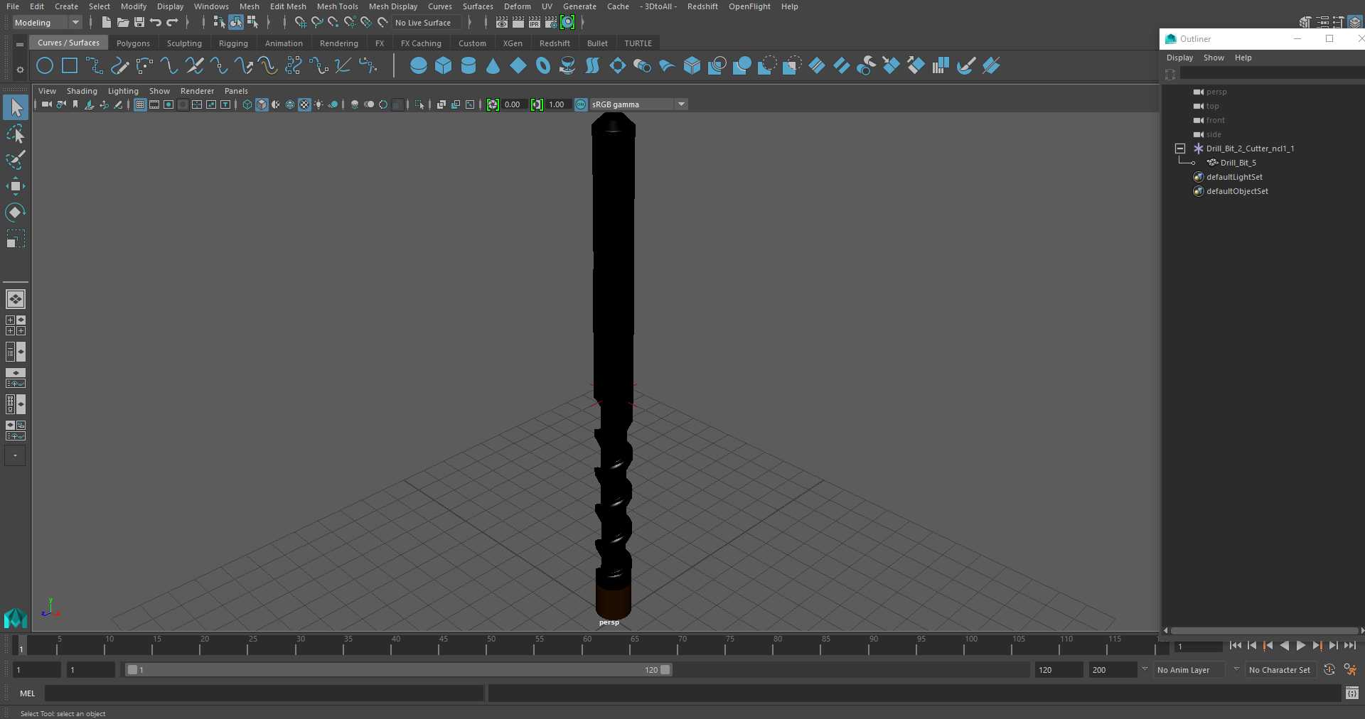Open the viewport Renderer menu
Viewport: 1365px width, 719px height.
tap(197, 91)
